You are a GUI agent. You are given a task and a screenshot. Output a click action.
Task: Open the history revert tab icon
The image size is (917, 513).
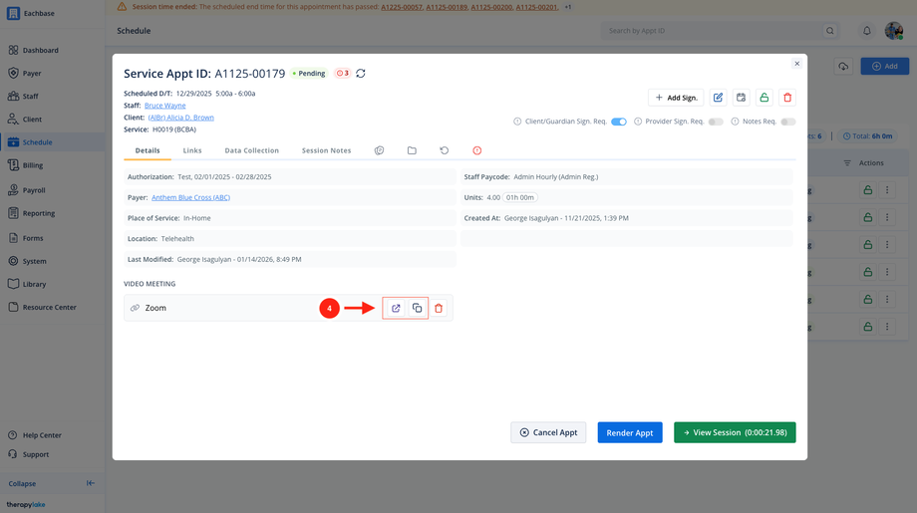pos(445,150)
